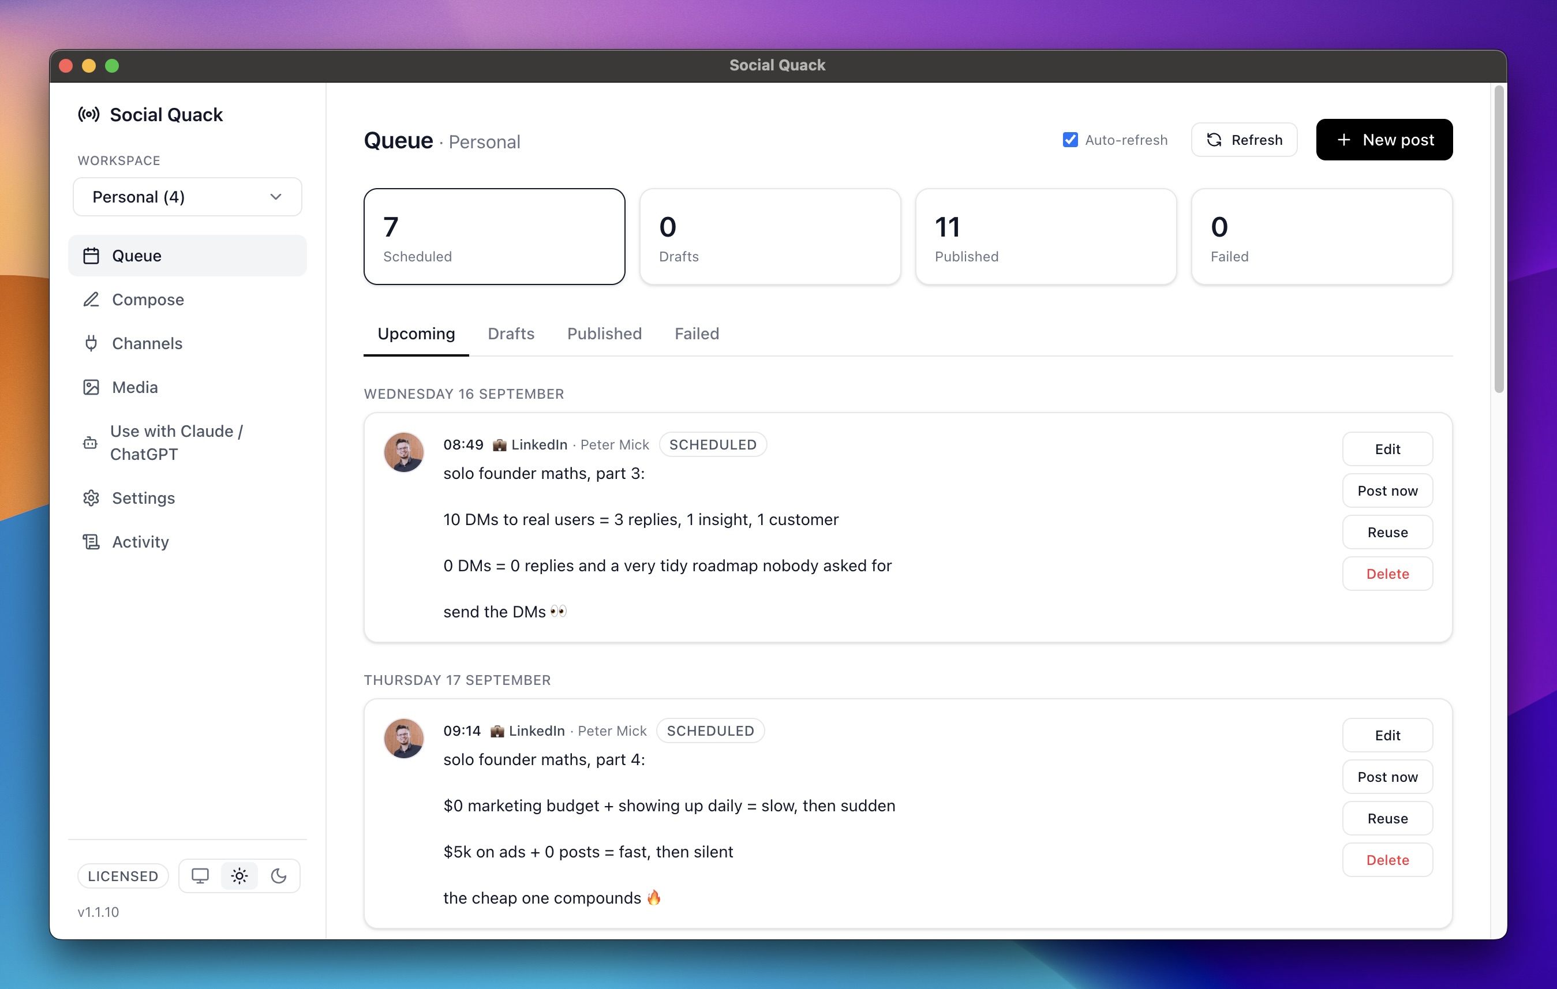Click the SCHEDULED badge on 08:49 post

[713, 445]
